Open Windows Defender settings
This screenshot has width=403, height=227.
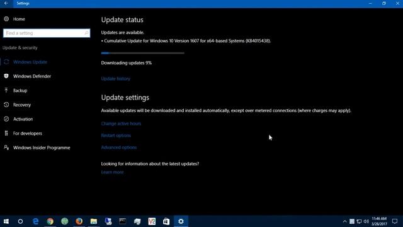32,76
